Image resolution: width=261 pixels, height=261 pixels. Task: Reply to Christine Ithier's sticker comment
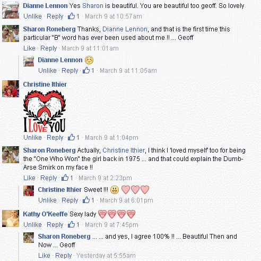click(55, 138)
